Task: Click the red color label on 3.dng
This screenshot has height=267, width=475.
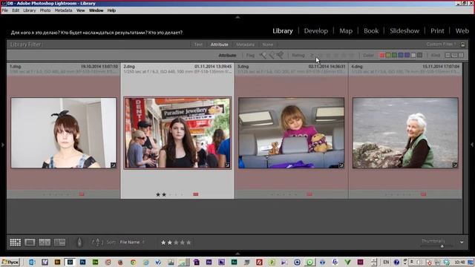Action: (309, 194)
